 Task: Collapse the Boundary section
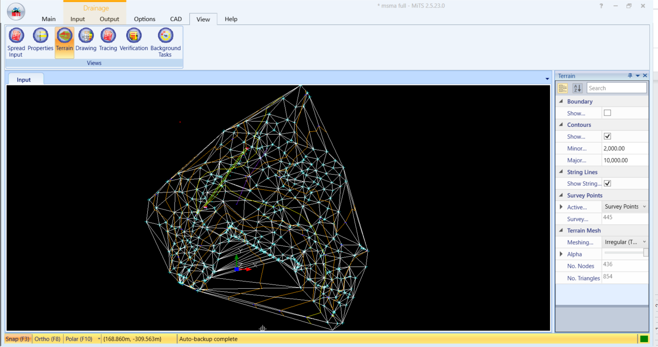[x=561, y=102]
